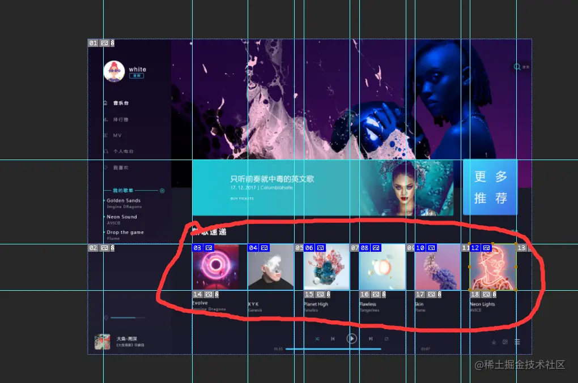Click the image icon on slice 03 badge

coord(209,248)
